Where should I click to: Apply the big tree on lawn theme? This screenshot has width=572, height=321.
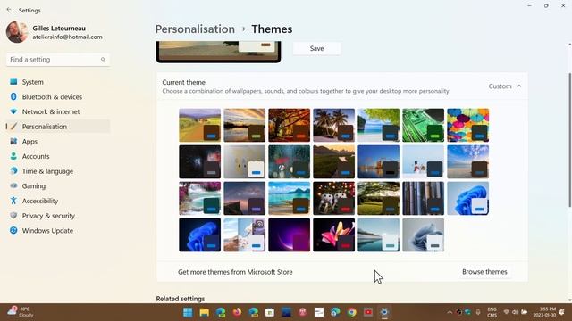(378, 198)
